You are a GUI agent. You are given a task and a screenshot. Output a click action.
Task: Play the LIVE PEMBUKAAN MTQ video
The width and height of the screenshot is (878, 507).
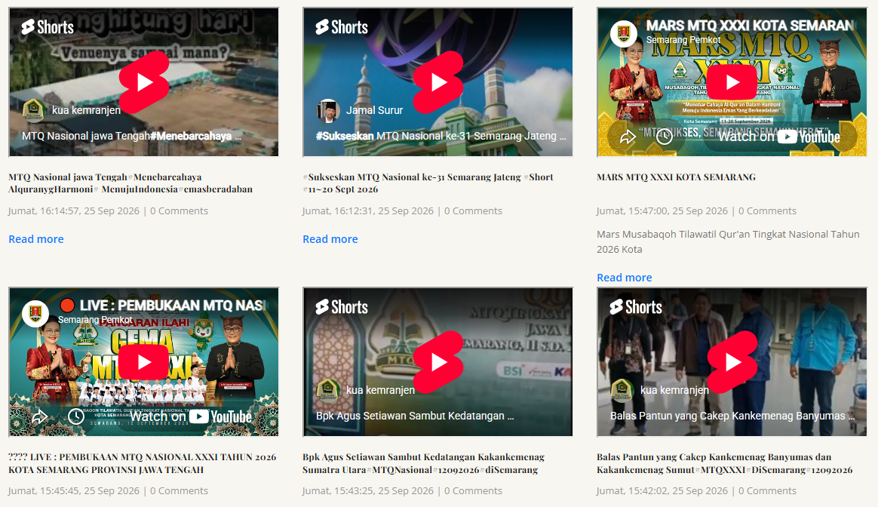[144, 362]
